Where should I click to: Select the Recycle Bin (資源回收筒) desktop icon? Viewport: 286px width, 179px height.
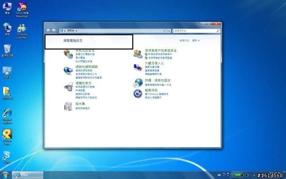pyautogui.click(x=7, y=51)
